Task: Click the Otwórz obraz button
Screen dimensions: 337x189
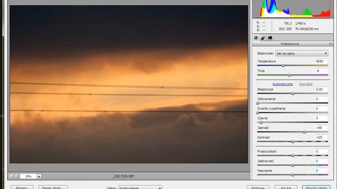Action: (x=316, y=187)
